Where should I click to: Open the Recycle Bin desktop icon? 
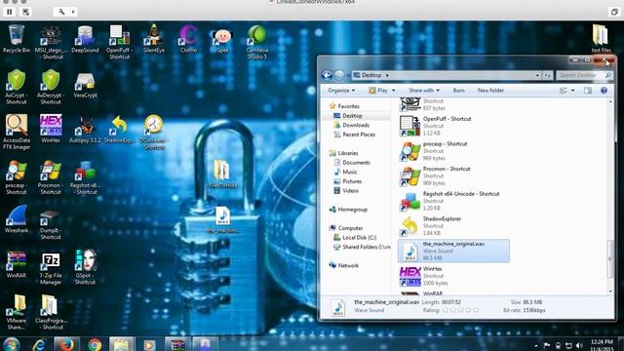[x=17, y=39]
